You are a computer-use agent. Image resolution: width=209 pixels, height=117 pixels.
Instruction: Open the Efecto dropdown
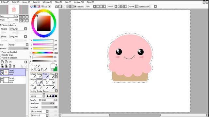pyautogui.click(x=18, y=37)
